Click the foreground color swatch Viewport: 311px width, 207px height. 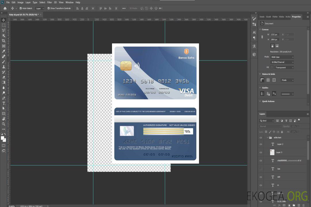click(x=3, y=138)
